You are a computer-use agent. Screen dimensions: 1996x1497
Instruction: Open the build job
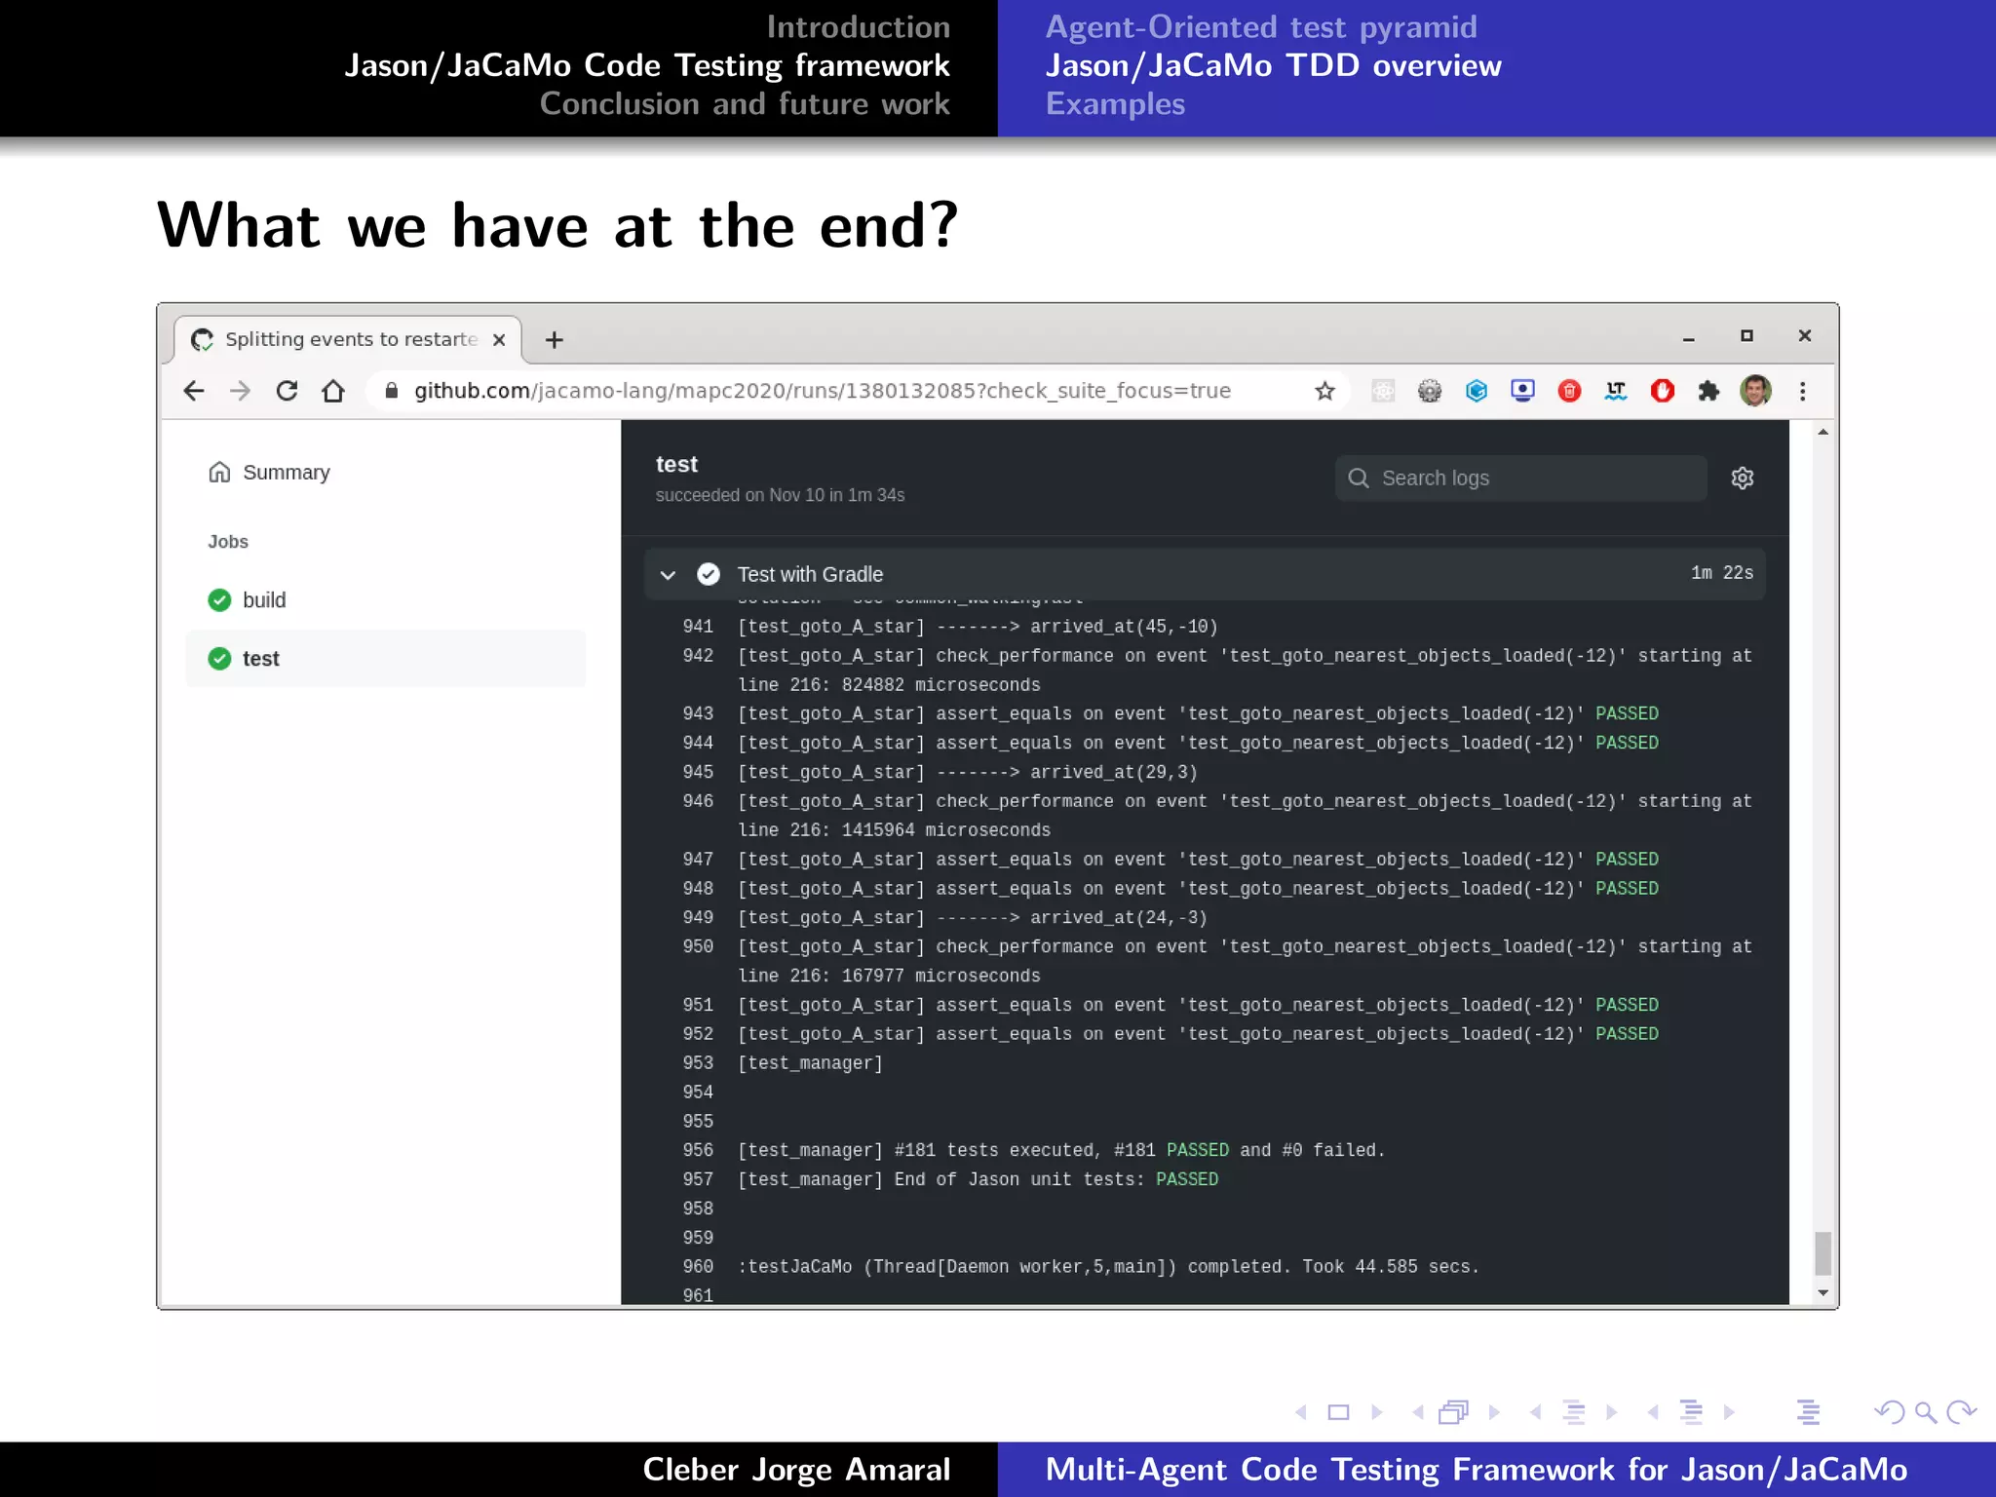coord(264,600)
